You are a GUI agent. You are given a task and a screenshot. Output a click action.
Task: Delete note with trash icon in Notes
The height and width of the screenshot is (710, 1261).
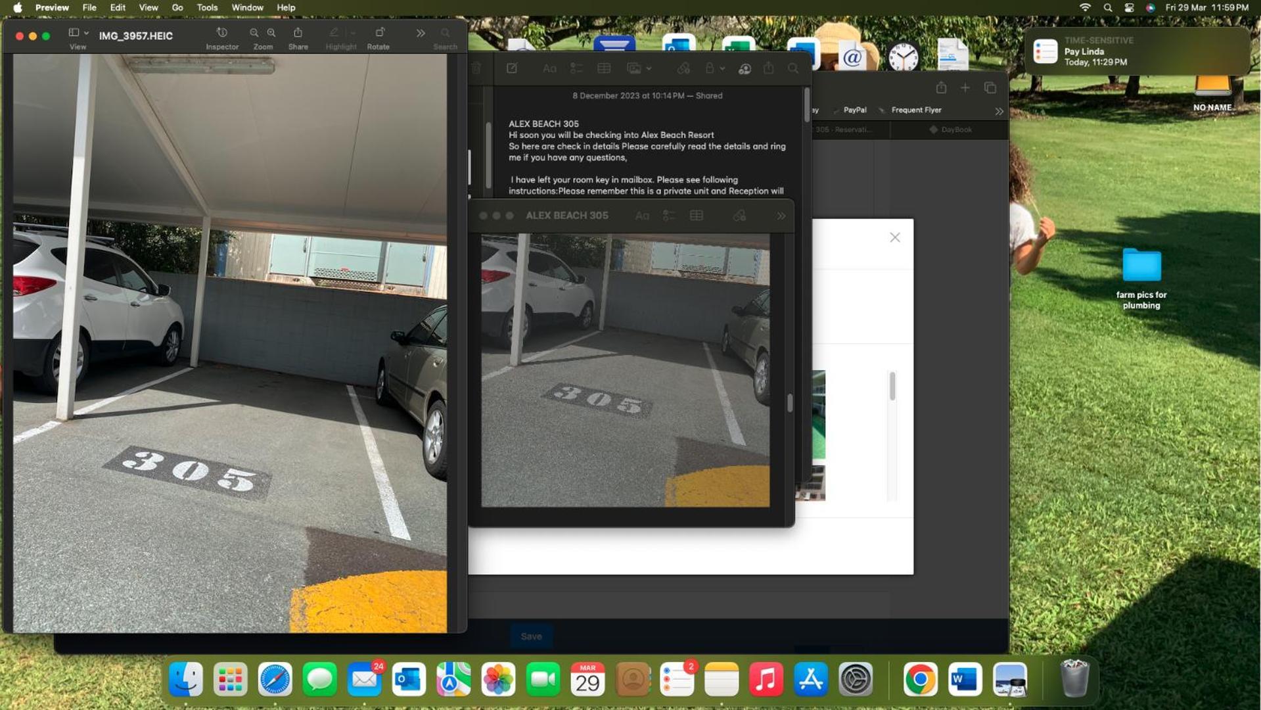pyautogui.click(x=476, y=68)
